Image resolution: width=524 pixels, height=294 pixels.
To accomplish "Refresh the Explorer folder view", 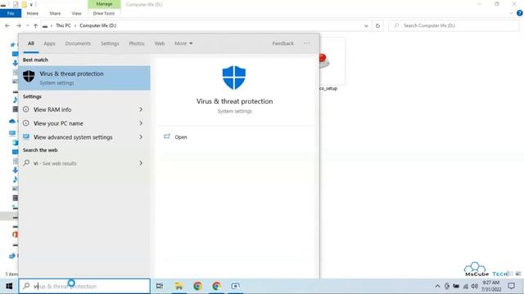I will point(377,25).
